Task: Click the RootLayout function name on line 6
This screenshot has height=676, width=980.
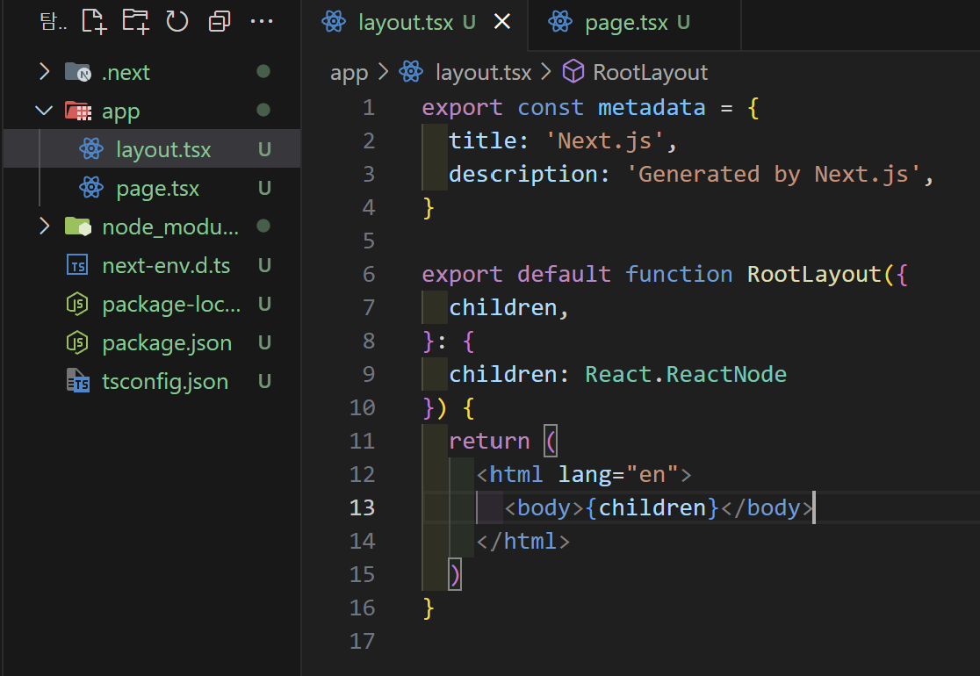Action: click(814, 274)
